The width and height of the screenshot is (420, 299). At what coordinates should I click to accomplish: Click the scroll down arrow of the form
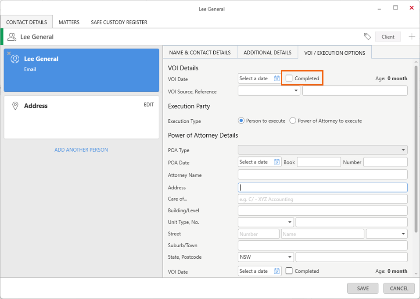[x=416, y=274]
